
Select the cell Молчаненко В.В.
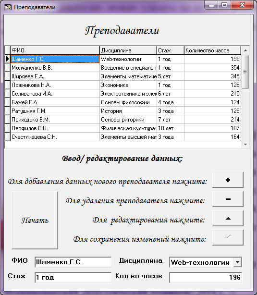55,68
